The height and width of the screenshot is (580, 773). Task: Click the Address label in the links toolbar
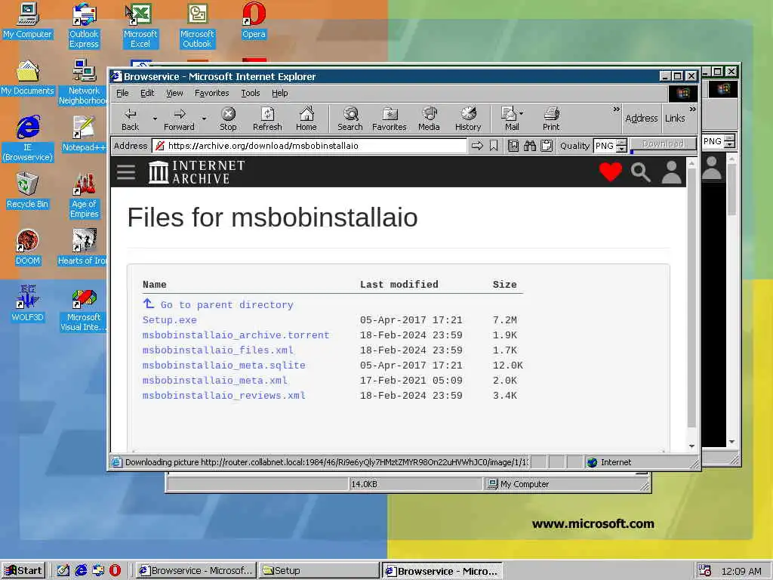(x=642, y=119)
